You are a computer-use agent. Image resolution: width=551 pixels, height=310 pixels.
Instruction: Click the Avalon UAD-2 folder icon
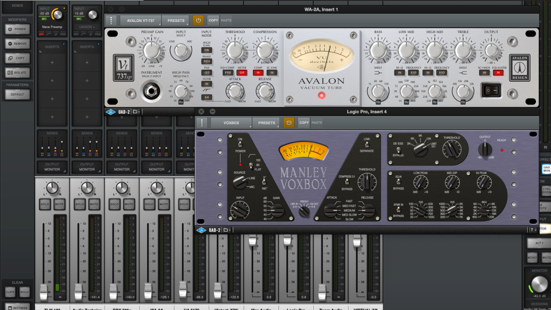click(136, 112)
